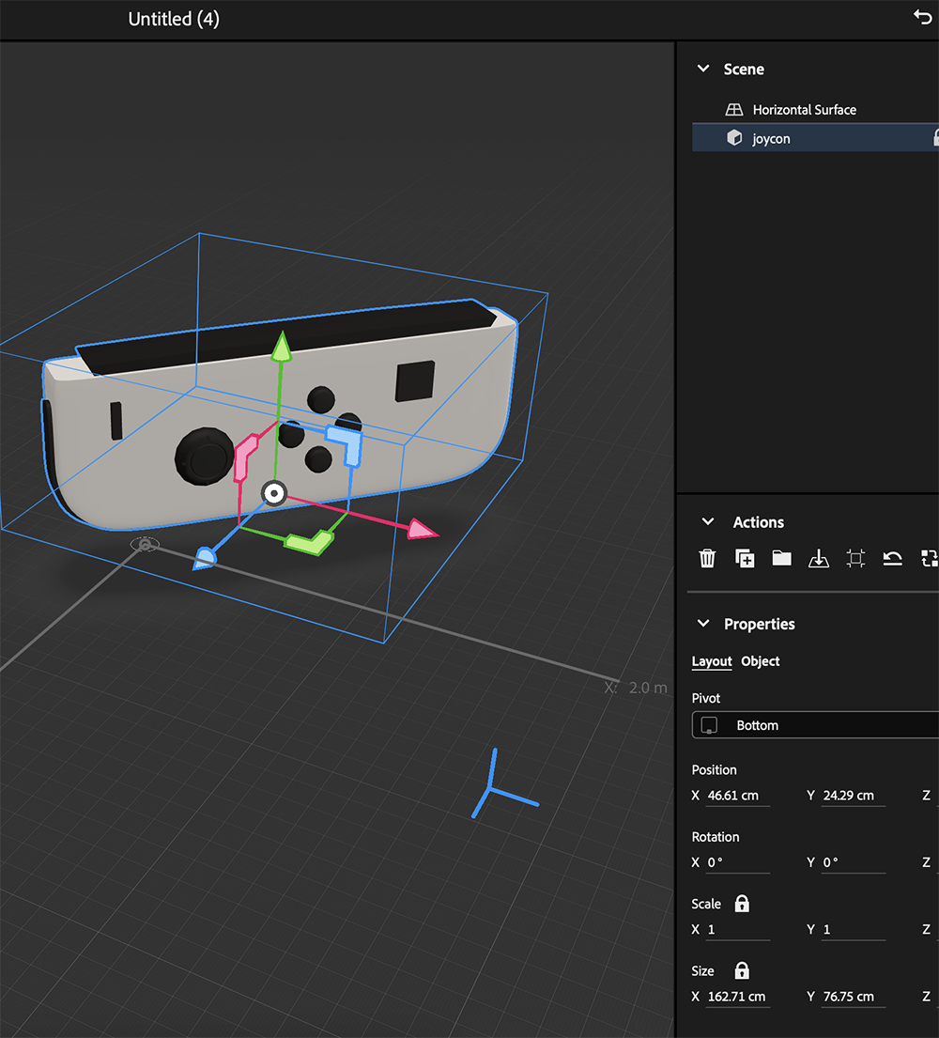Click the import download icon under Actions
939x1038 pixels.
819,558
